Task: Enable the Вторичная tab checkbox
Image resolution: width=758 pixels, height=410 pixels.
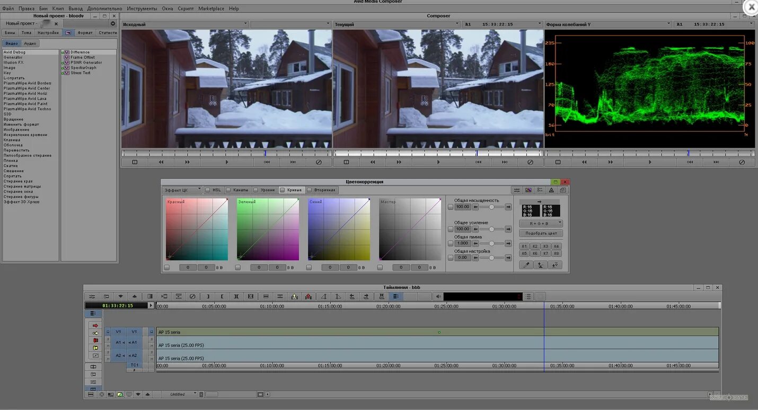Action: (x=310, y=190)
